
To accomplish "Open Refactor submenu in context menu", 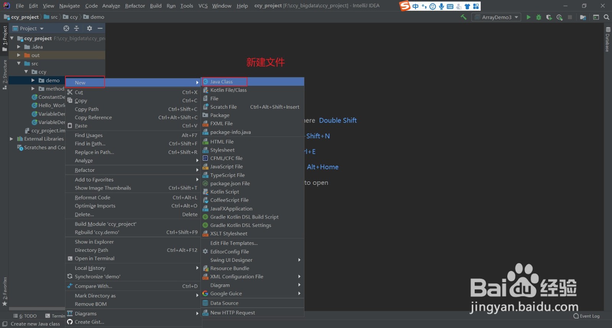I will 133,170.
